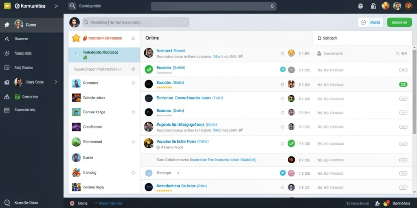The height and width of the screenshot is (208, 417).
Task: Switch to the Online tab
Action: [x=152, y=38]
